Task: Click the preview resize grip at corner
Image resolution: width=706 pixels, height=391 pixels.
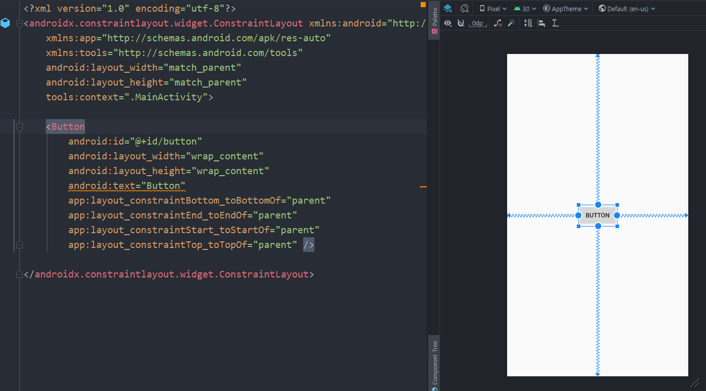Action: click(x=695, y=382)
